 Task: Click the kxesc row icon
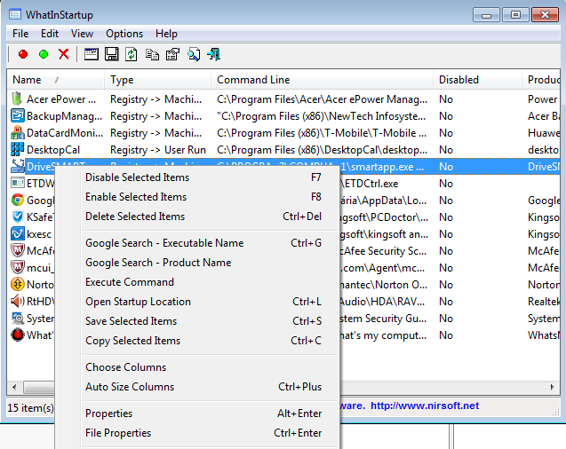pos(18,234)
